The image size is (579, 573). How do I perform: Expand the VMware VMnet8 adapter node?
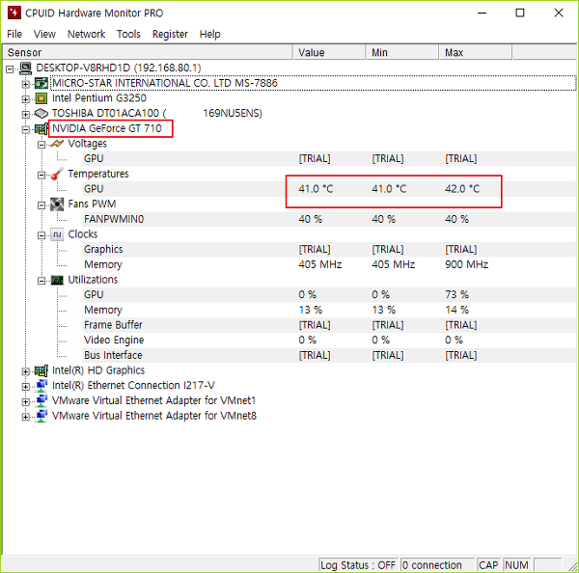(25, 417)
